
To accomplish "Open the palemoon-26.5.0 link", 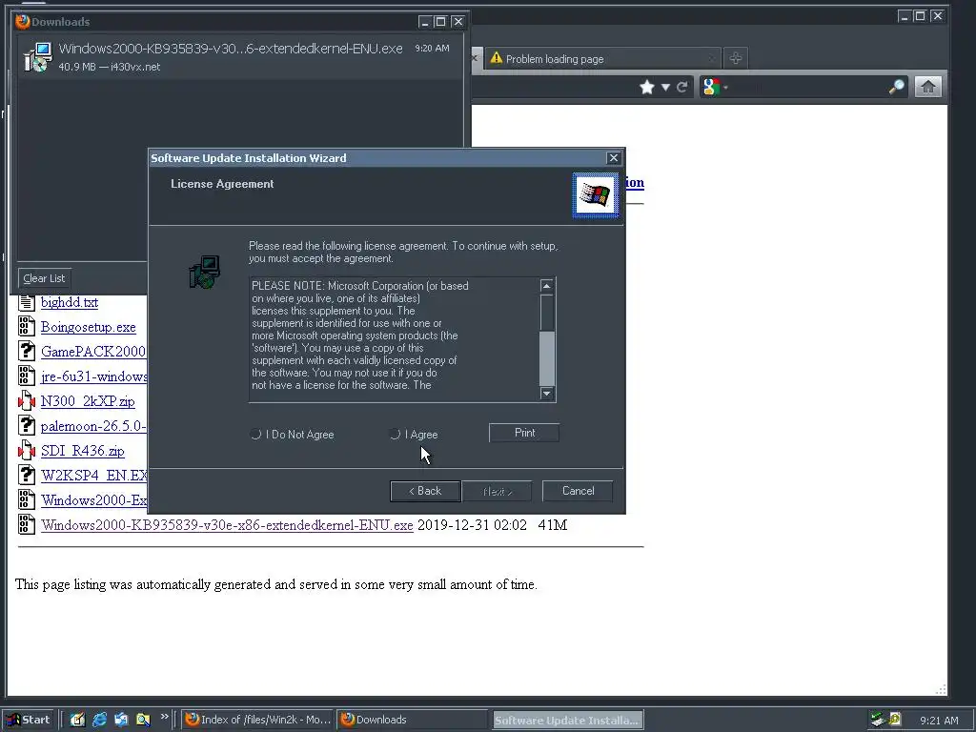I will click(x=93, y=426).
